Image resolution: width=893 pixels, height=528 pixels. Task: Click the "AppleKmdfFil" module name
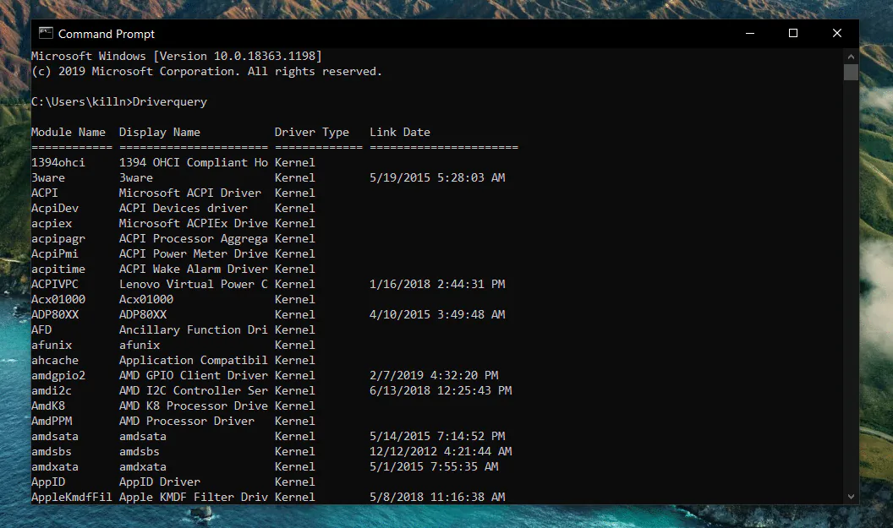pos(72,498)
